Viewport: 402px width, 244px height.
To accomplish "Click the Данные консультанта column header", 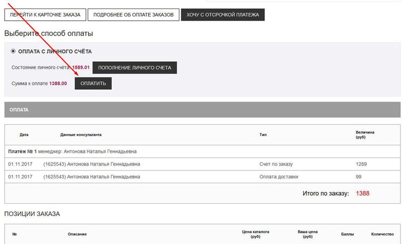I will [x=81, y=135].
